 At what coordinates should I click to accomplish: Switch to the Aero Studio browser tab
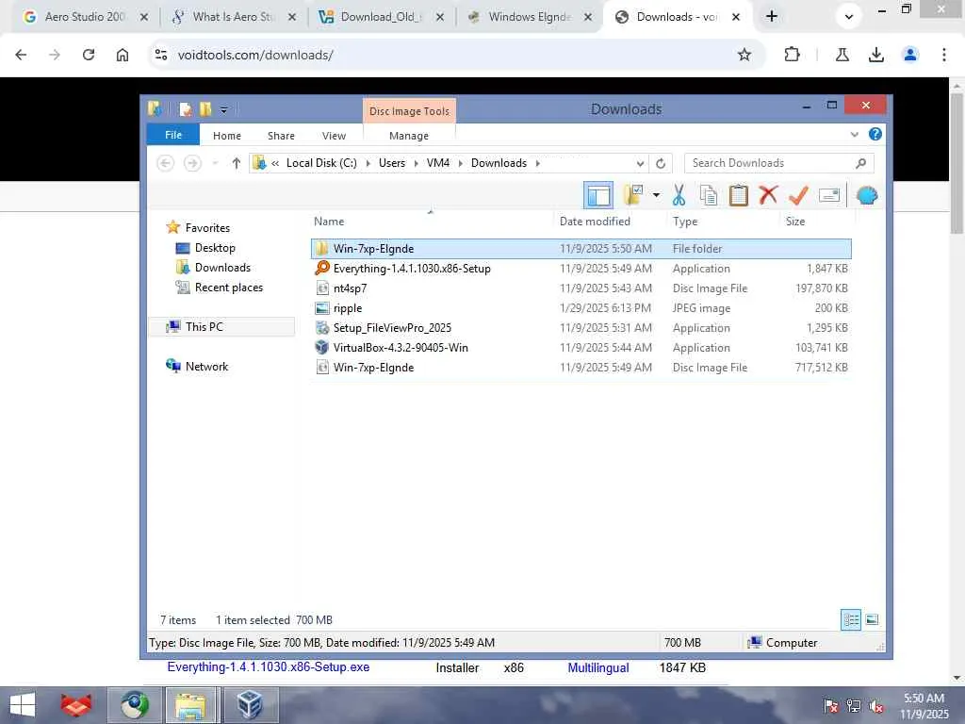click(x=85, y=17)
